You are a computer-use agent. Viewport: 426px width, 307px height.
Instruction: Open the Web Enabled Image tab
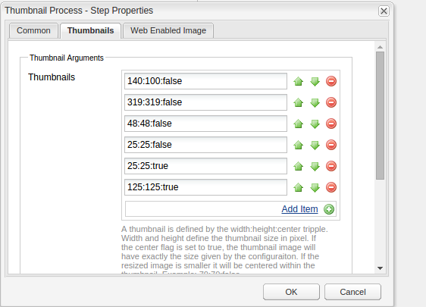168,30
